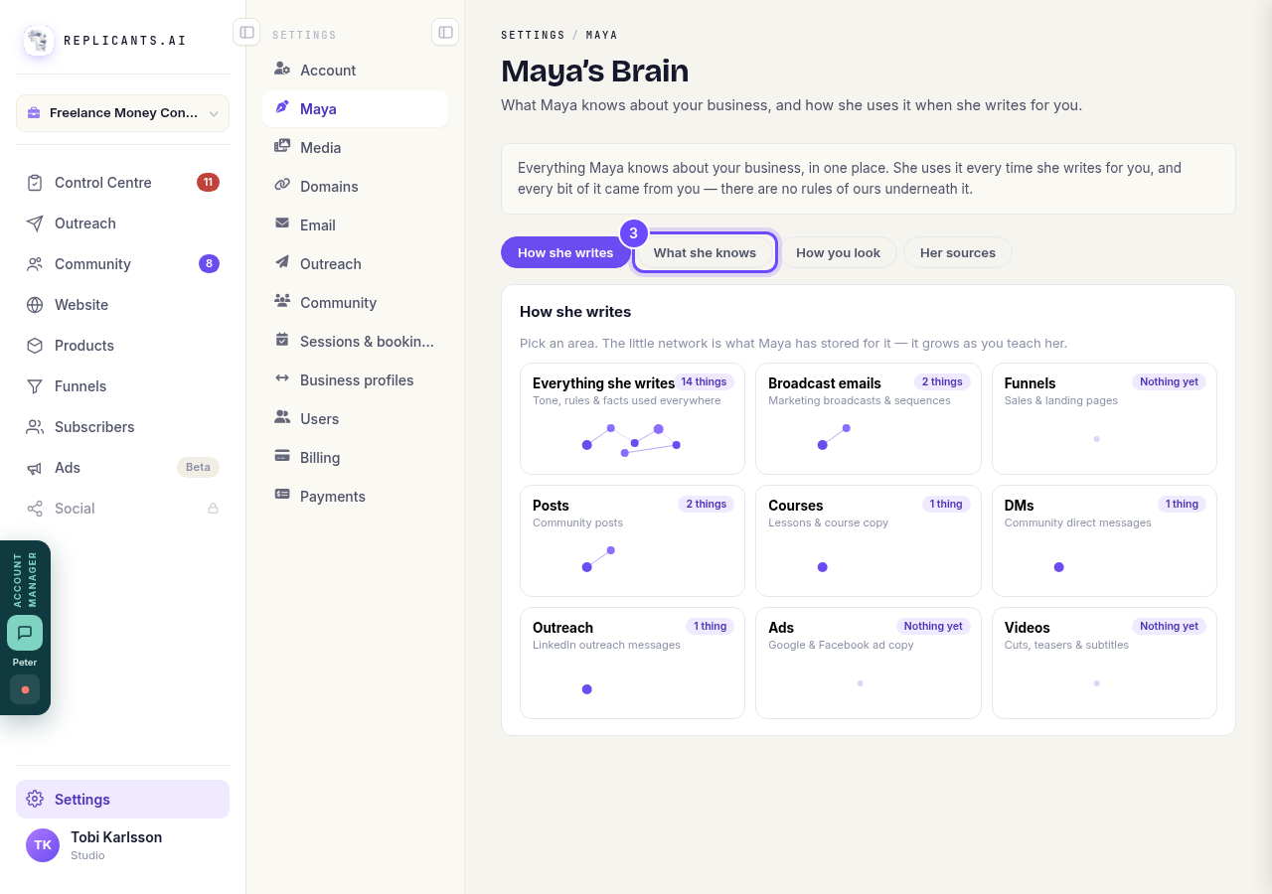
Task: Open the DMs card
Action: click(1104, 540)
